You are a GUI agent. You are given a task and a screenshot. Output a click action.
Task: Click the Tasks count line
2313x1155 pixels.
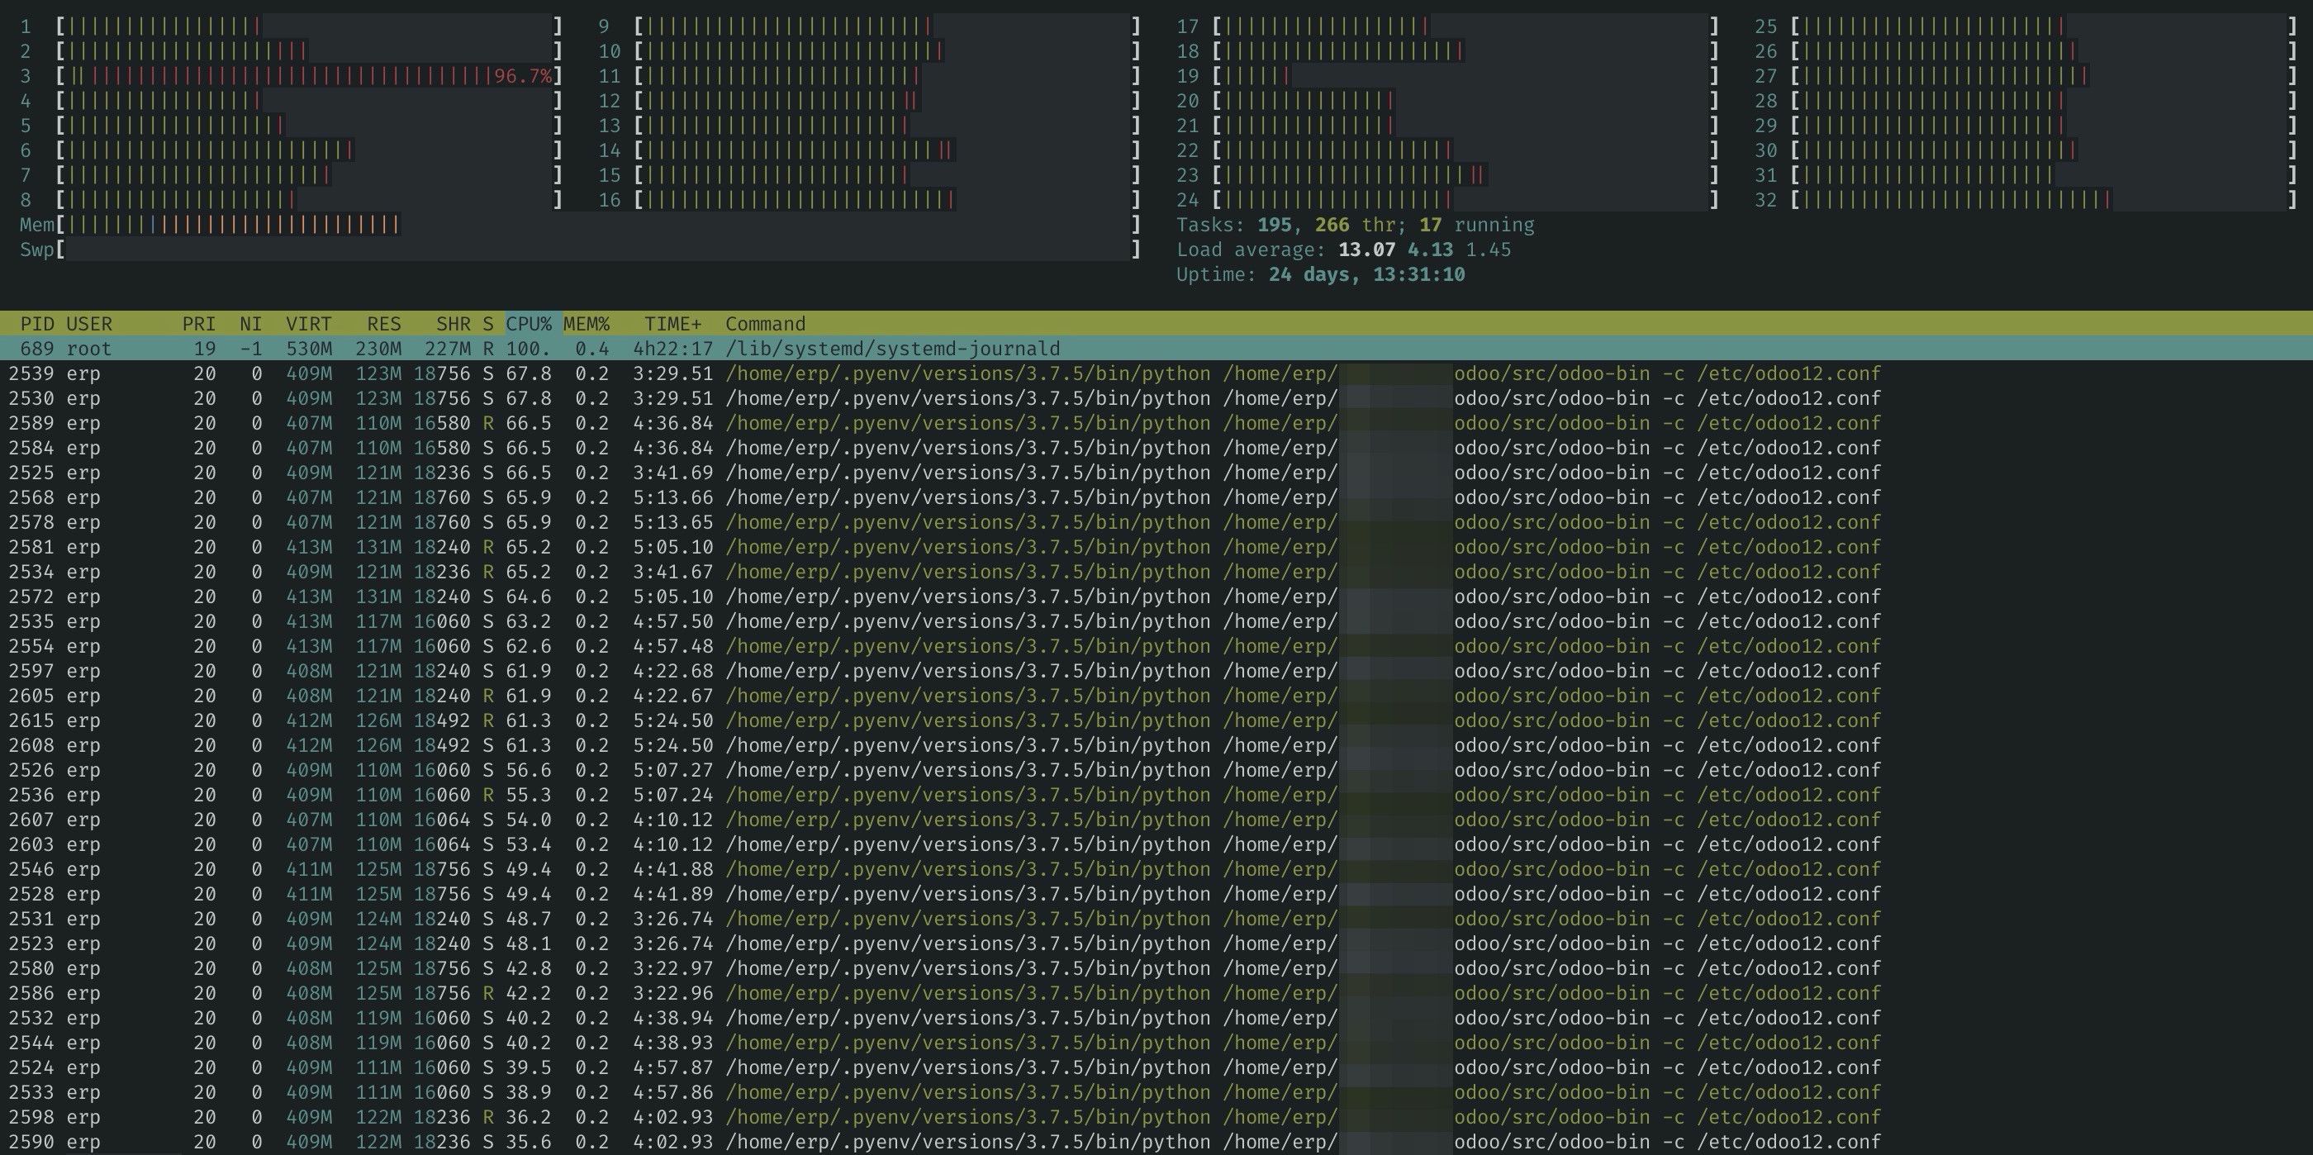pyautogui.click(x=1355, y=225)
